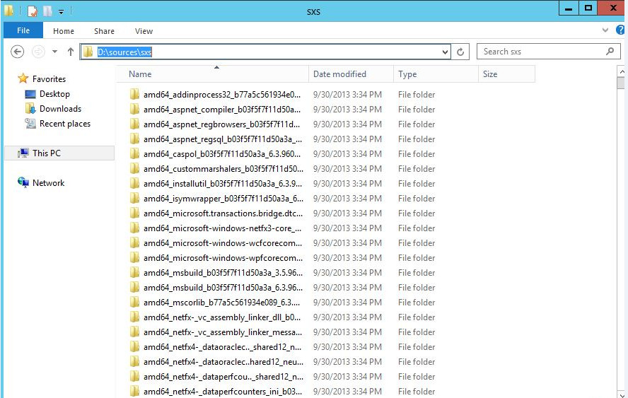
Task: Click the folder icon in title bar
Action: coord(8,11)
